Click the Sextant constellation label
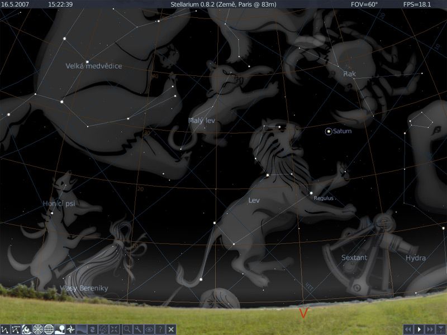The image size is (447, 335). 354,257
